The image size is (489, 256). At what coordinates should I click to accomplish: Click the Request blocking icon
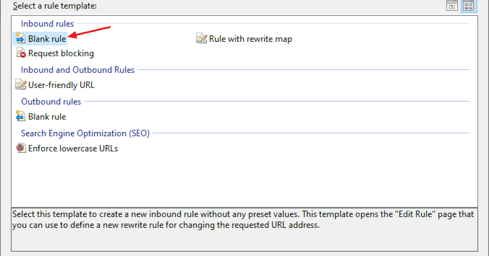coord(21,53)
